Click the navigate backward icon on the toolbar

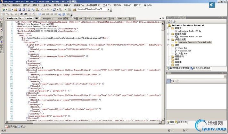pyautogui.click(x=54, y=10)
